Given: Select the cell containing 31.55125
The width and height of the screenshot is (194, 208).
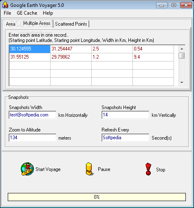Looking at the screenshot, I should 30,57.
